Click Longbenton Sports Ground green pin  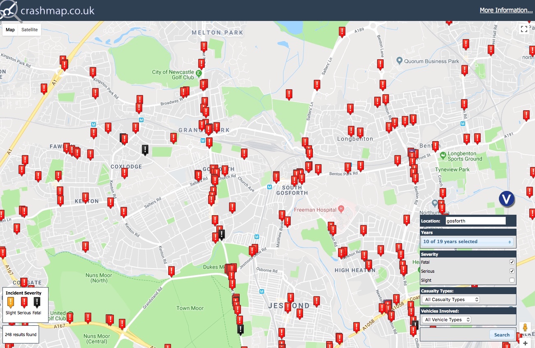[442, 155]
